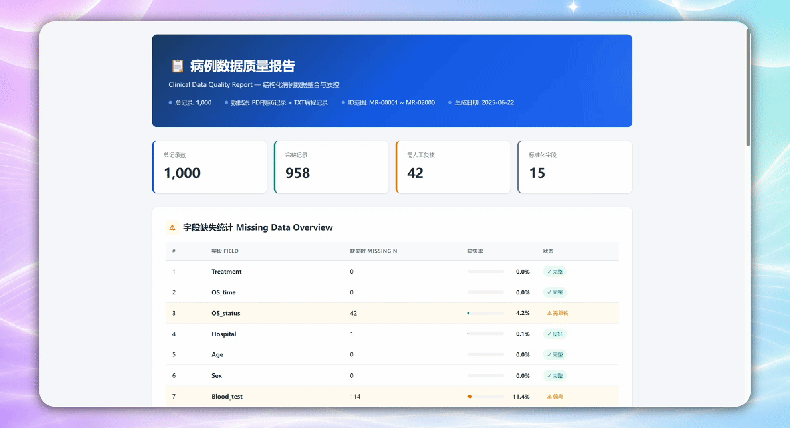The width and height of the screenshot is (790, 428).
Task: Click the # column header
Action: pyautogui.click(x=174, y=251)
